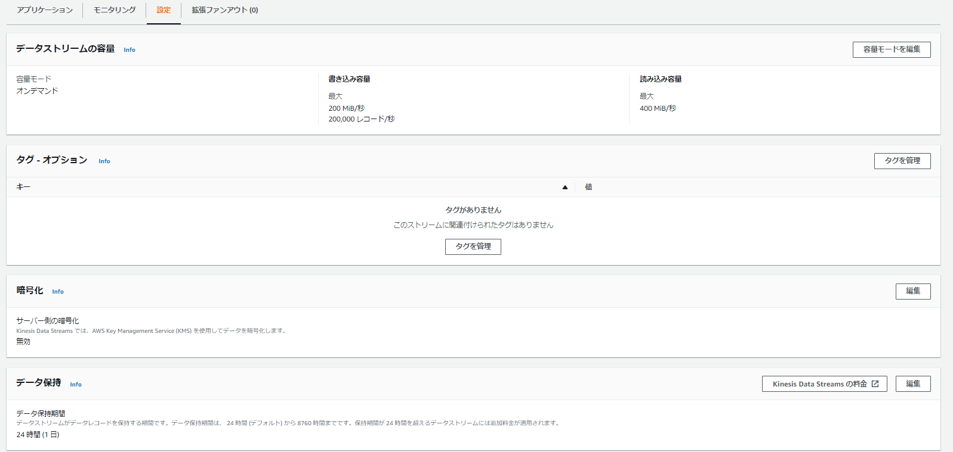The height and width of the screenshot is (452, 953).
Task: Click タグを管理 below the empty tags message
Action: pos(473,247)
